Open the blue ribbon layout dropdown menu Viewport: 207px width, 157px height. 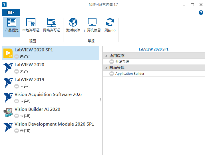[x=11, y=13]
